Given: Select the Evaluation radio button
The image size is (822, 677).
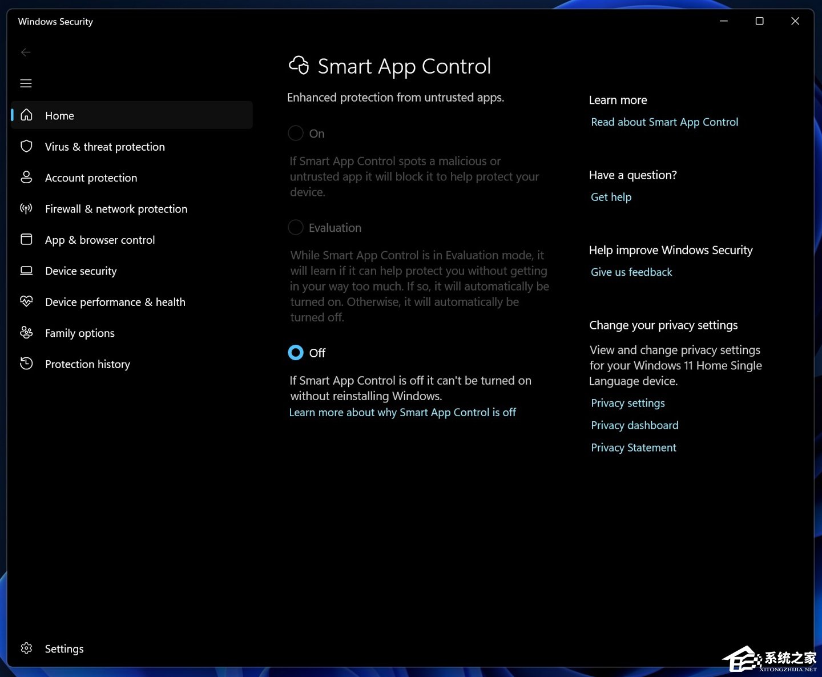Looking at the screenshot, I should click(x=296, y=227).
